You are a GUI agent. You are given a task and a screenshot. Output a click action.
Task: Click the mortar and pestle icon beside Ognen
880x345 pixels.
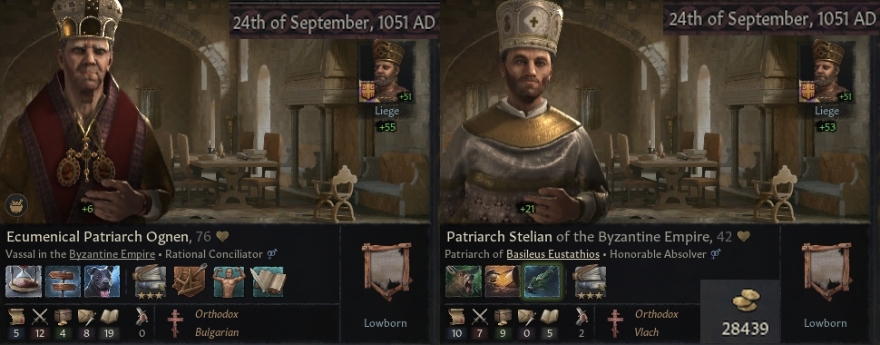click(15, 204)
